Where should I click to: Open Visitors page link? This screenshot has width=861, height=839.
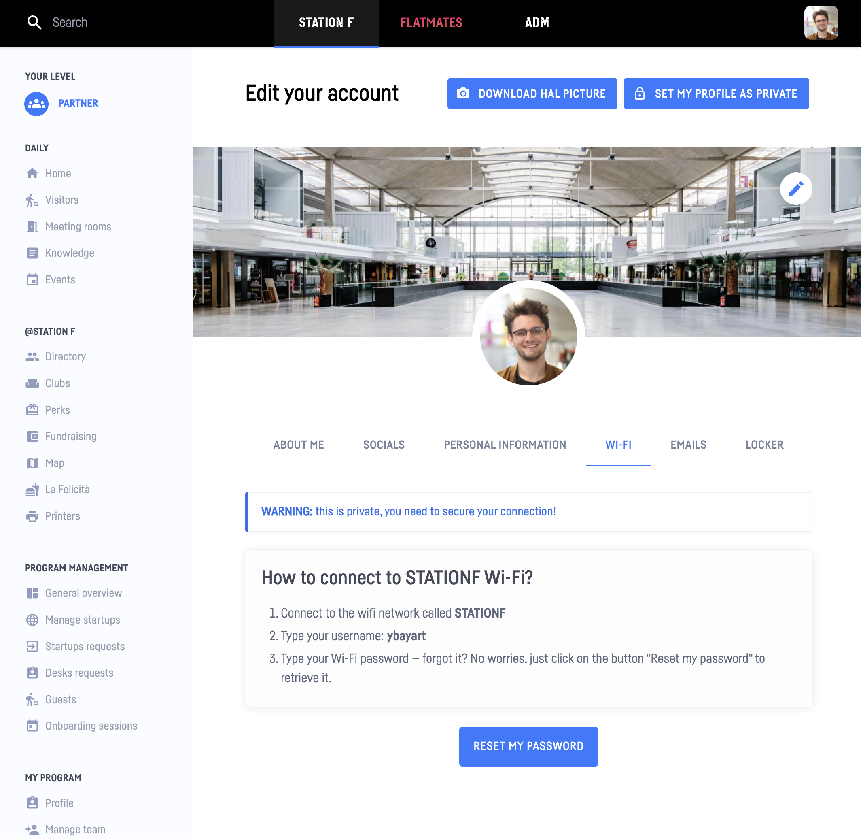point(62,200)
